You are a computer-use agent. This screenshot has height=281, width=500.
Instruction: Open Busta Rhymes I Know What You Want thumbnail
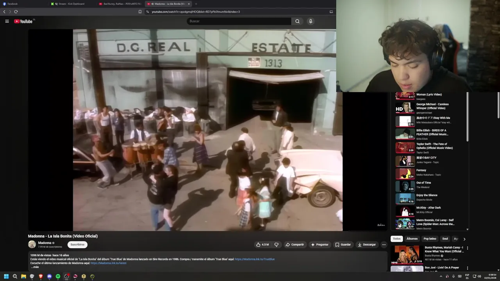click(x=407, y=254)
